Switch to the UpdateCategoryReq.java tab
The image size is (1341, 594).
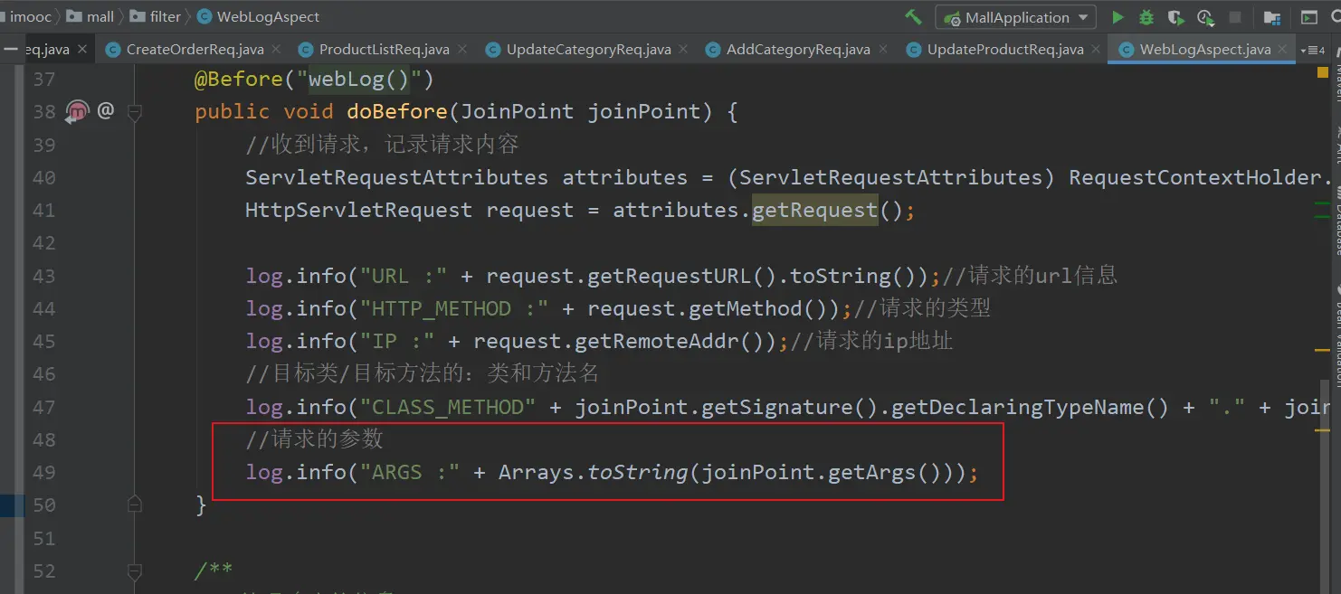point(588,50)
